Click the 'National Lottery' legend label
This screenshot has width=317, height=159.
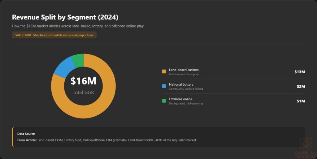pos(181,84)
